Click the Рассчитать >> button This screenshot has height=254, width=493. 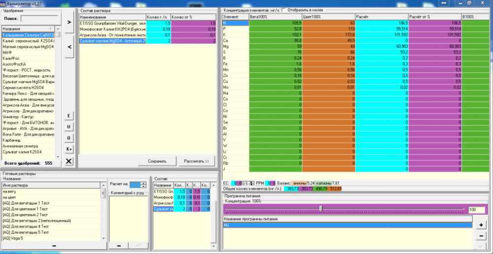click(x=197, y=161)
